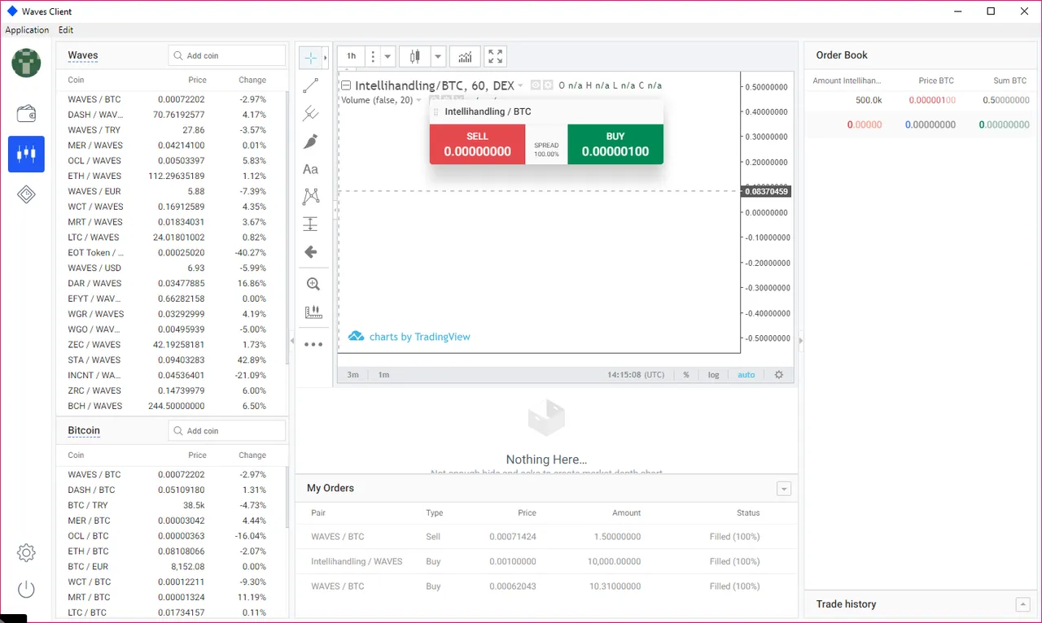
Task: Expand symbol title dropdown after DEX
Action: (521, 85)
